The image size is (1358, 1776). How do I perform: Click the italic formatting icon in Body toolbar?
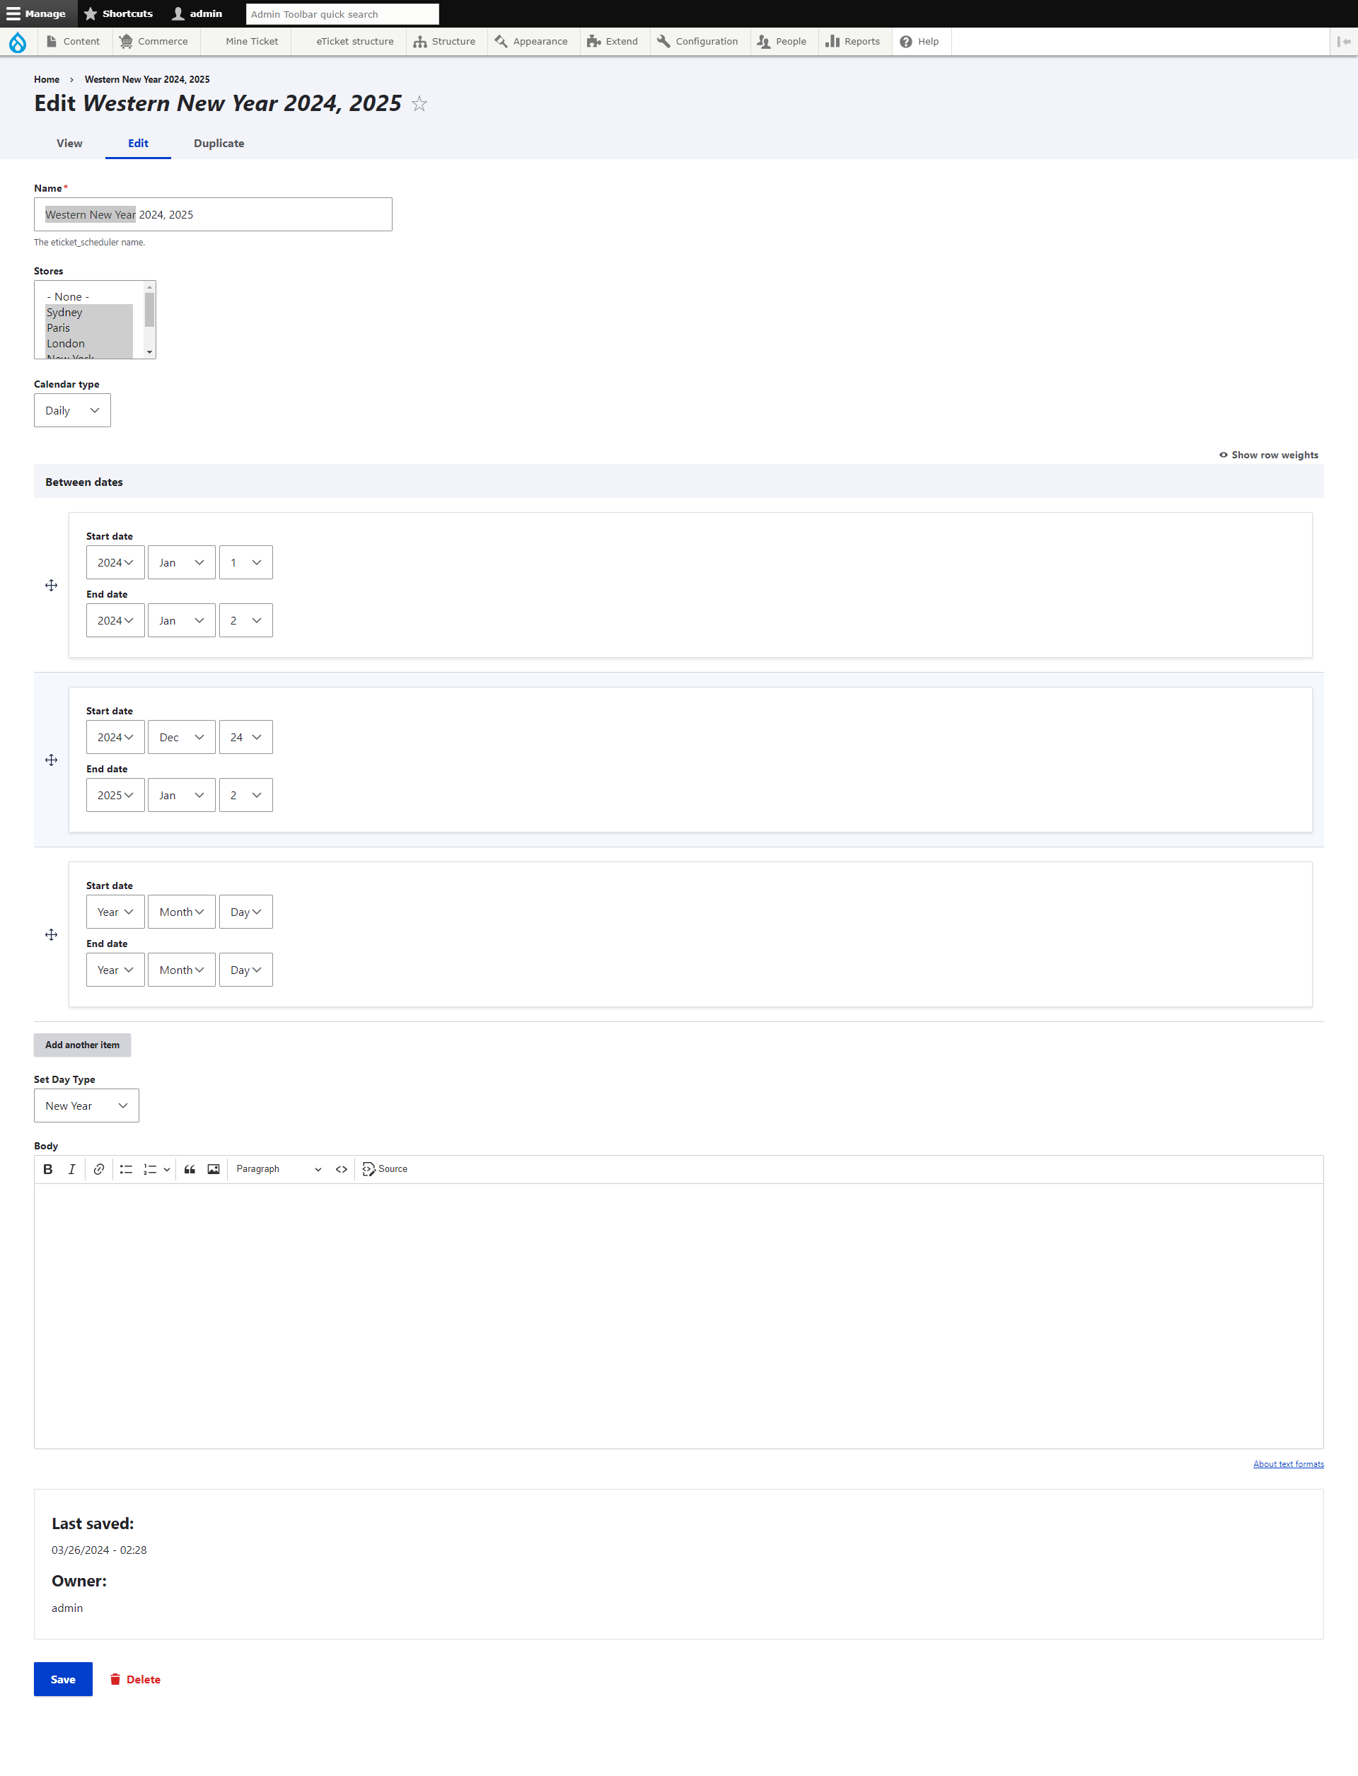tap(71, 1168)
